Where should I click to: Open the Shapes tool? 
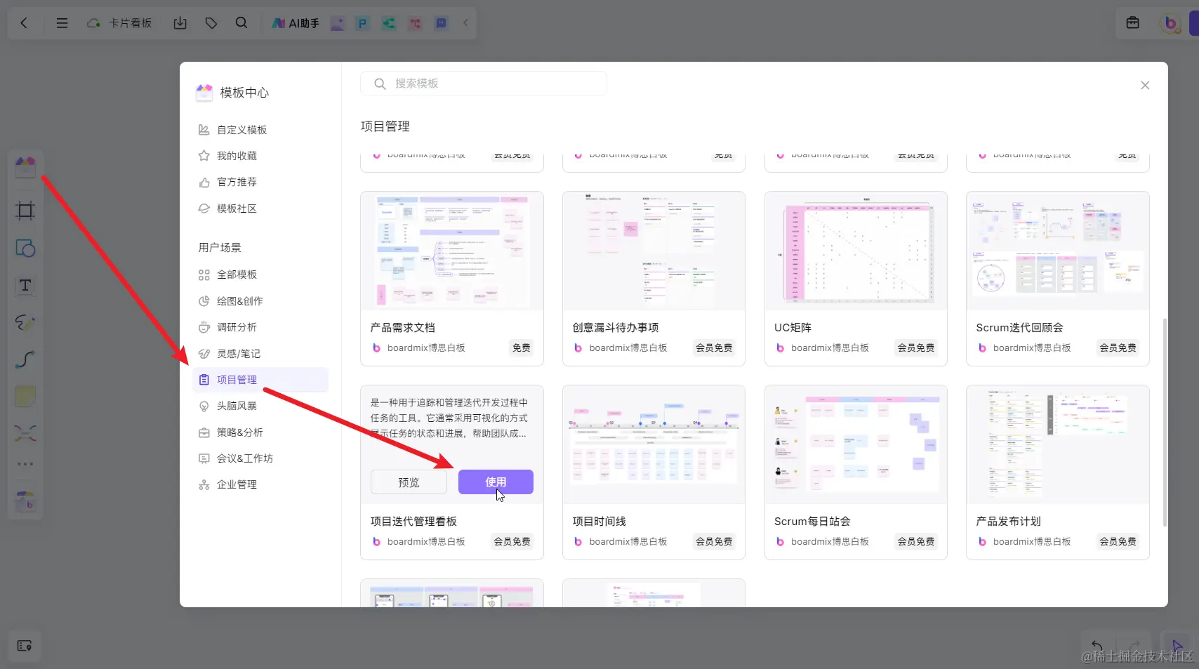point(25,248)
